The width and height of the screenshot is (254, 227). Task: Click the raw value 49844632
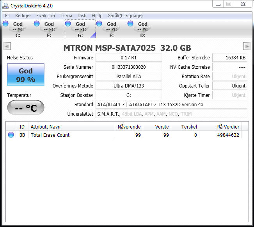[x=228, y=135]
